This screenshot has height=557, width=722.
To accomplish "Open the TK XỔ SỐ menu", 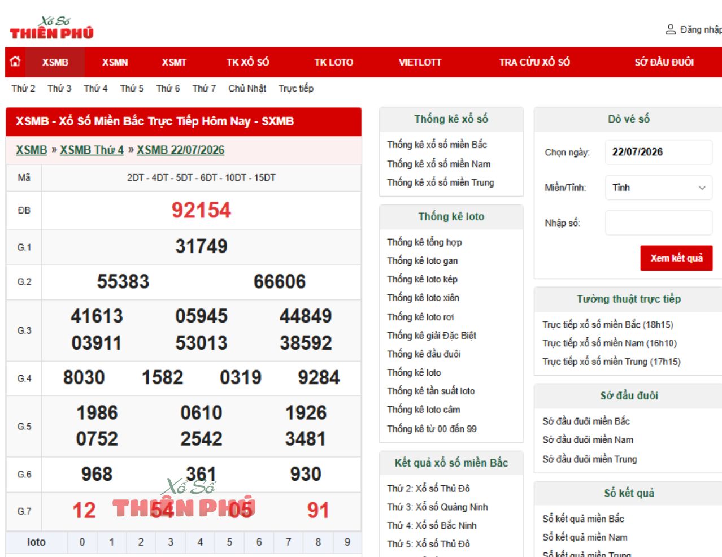I will point(247,62).
